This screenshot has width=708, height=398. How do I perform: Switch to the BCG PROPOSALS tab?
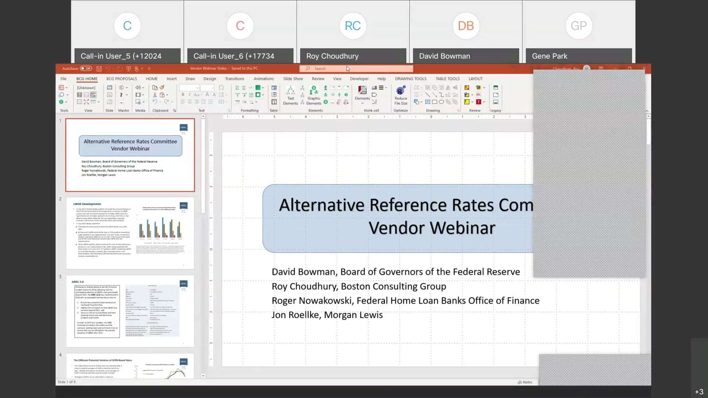tap(122, 79)
